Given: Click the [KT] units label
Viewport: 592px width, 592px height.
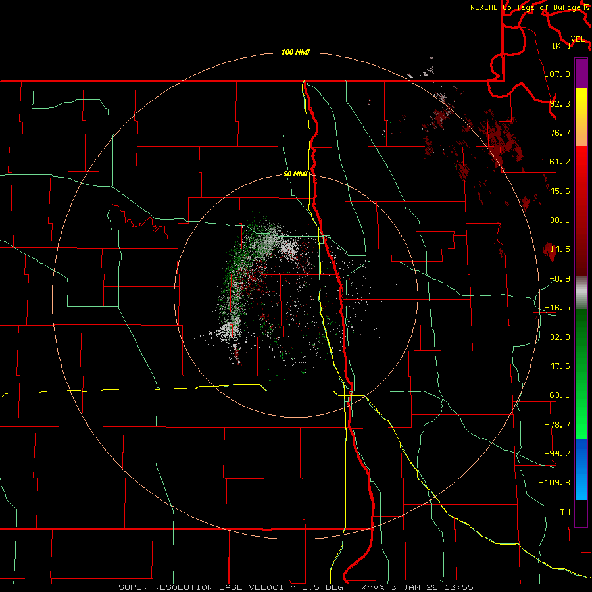Looking at the screenshot, I should 562,45.
